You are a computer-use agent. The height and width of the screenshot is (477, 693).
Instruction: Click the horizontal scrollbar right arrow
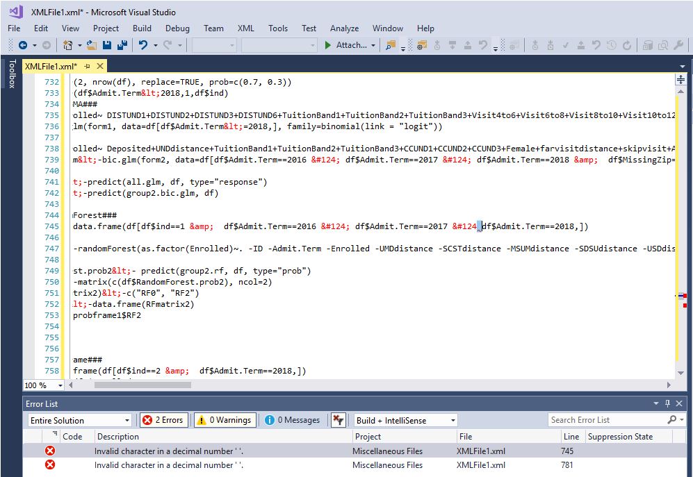click(669, 385)
